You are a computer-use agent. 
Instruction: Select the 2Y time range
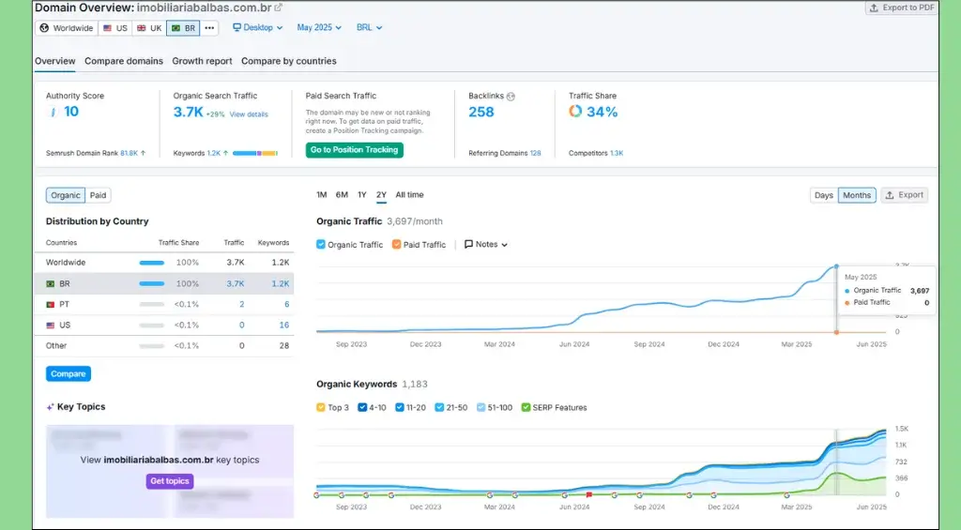(x=381, y=195)
